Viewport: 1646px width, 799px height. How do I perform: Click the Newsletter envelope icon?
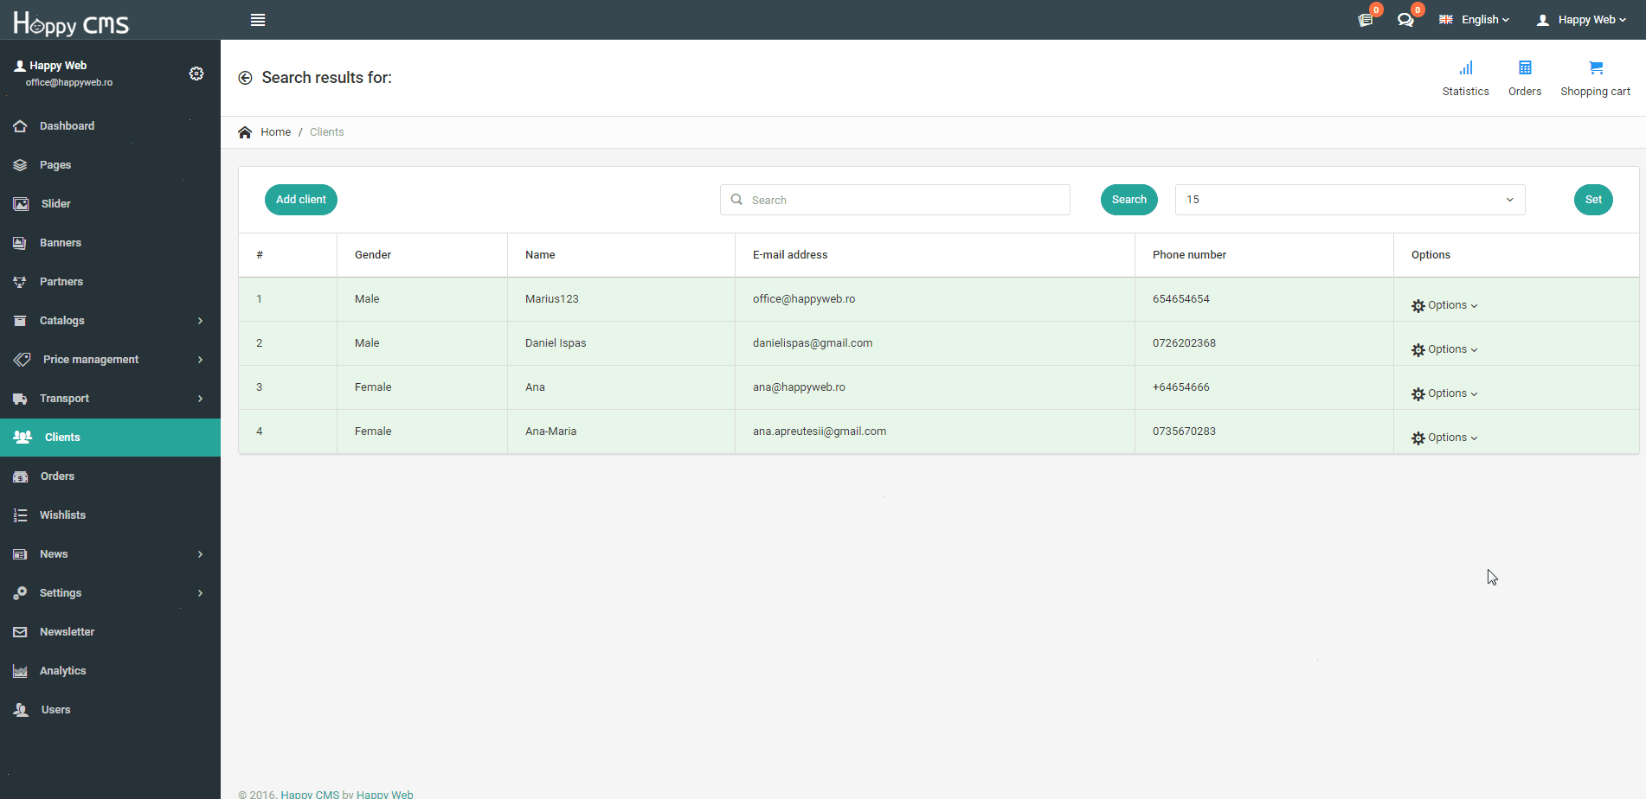(20, 632)
